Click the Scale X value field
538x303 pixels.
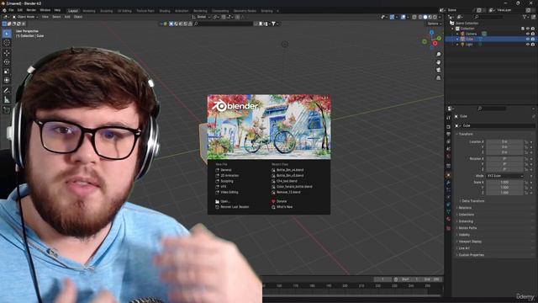[x=504, y=183]
